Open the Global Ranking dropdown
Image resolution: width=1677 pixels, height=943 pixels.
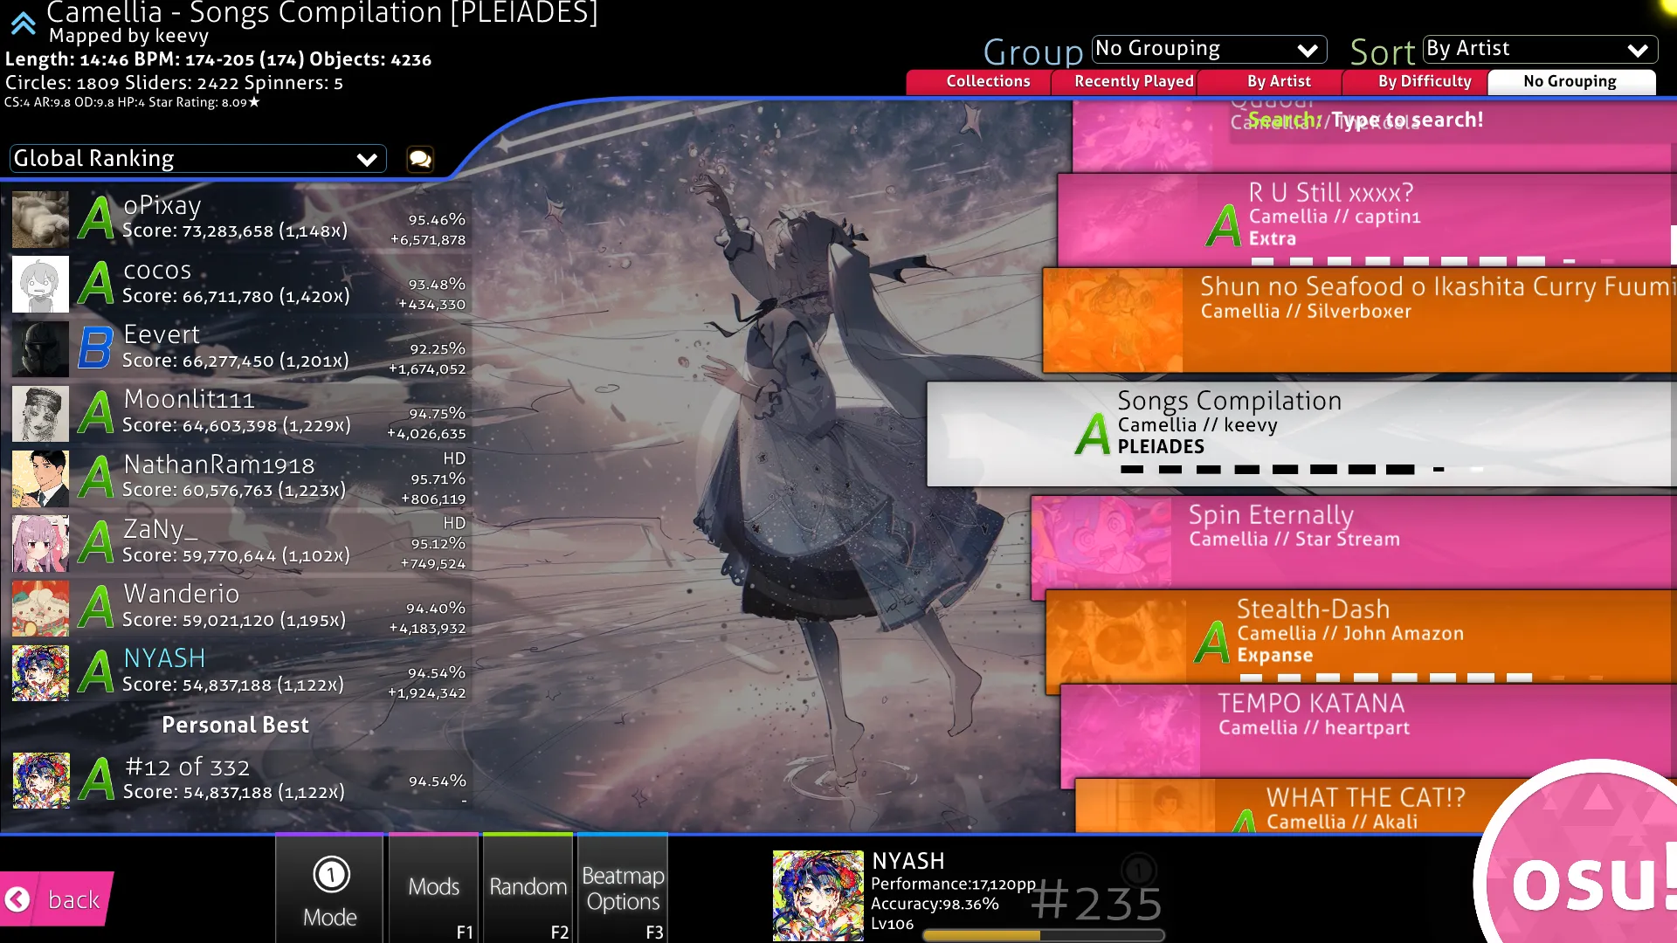point(197,158)
